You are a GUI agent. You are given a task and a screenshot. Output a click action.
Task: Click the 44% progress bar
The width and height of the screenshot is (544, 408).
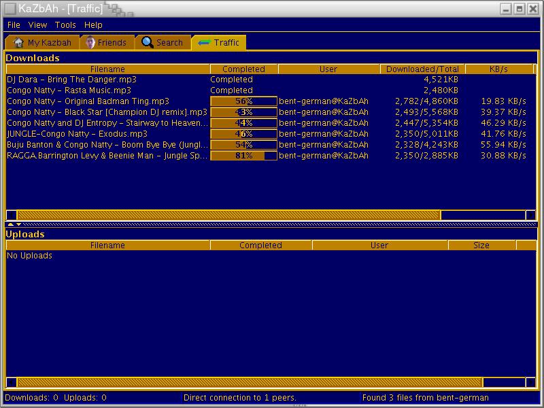pos(243,123)
